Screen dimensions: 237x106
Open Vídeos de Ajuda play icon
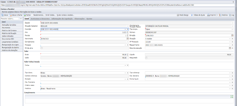coord(192,15)
